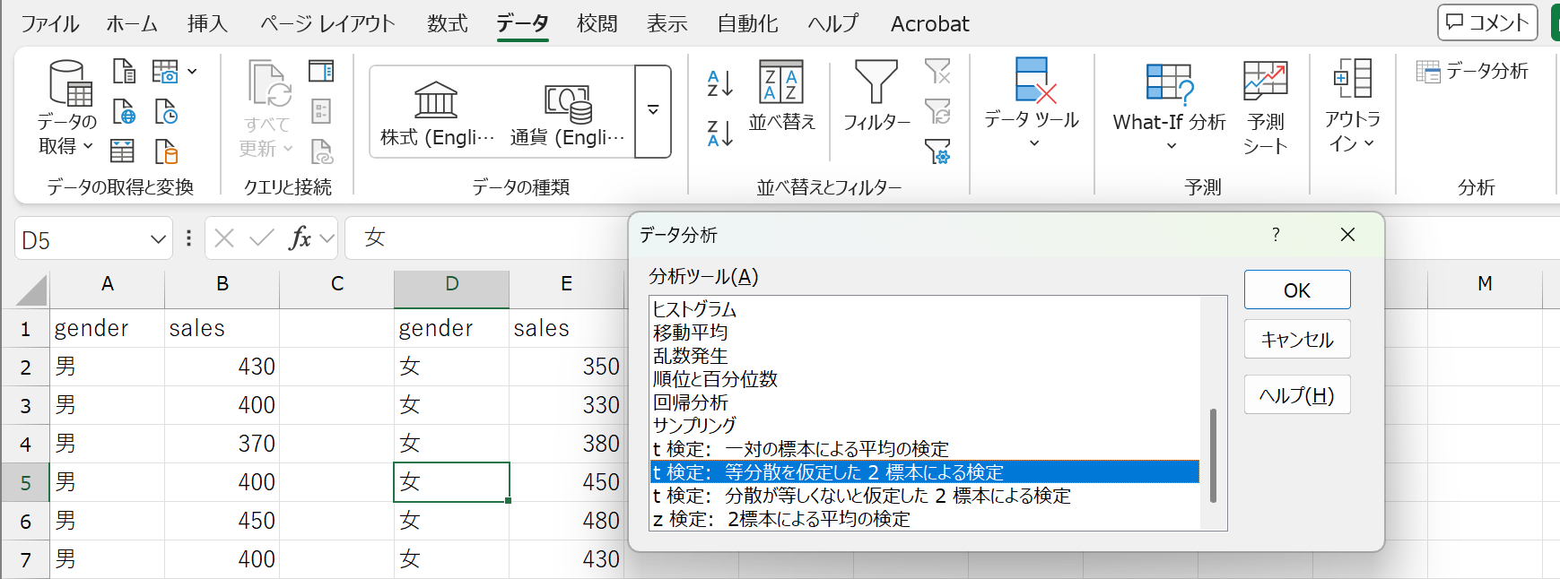
Task: Open the 並べ替え sort dialog
Action: pos(781,97)
